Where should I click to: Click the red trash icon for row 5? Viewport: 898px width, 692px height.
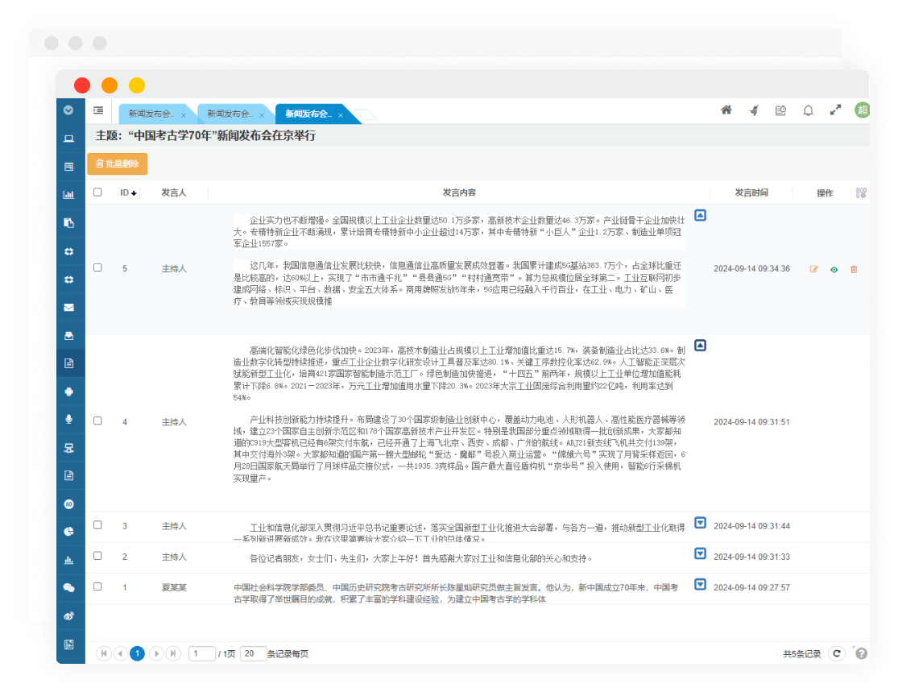[x=854, y=269]
